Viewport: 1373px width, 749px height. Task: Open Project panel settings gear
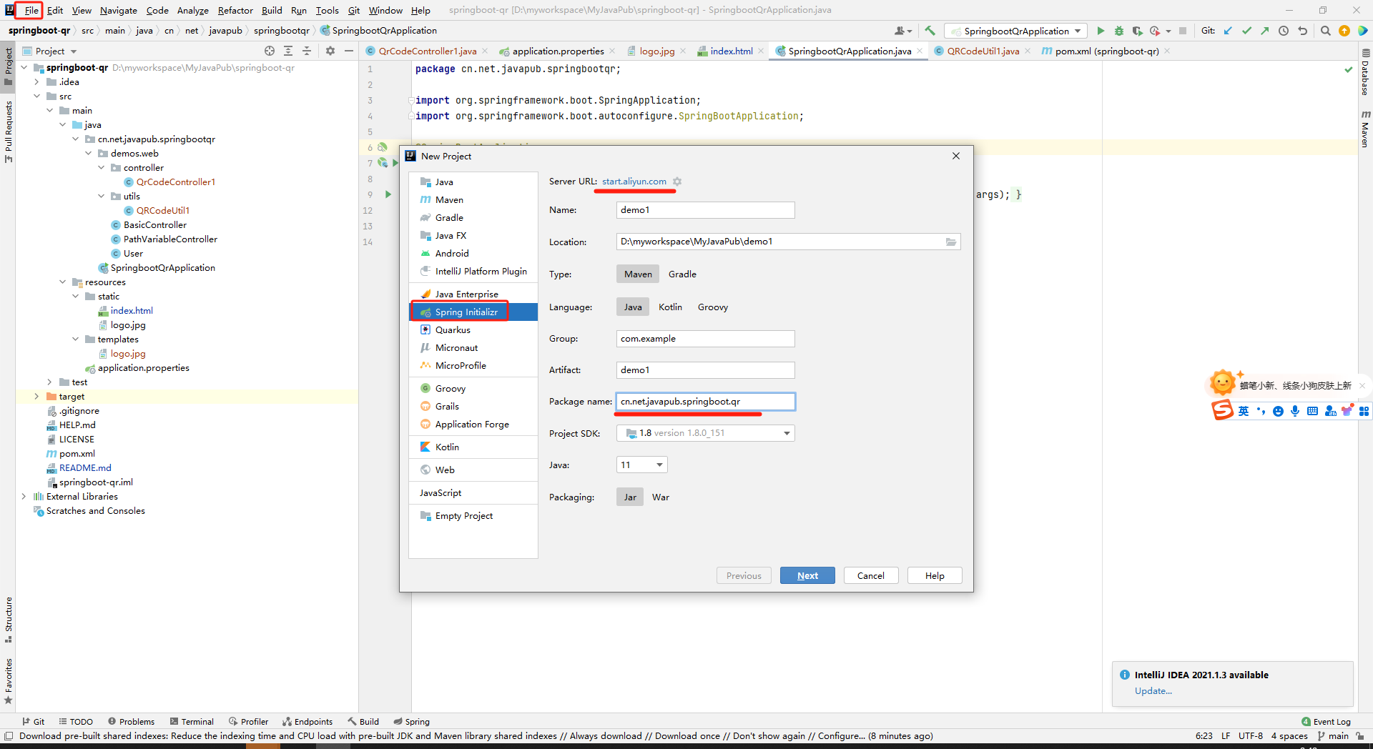(330, 51)
